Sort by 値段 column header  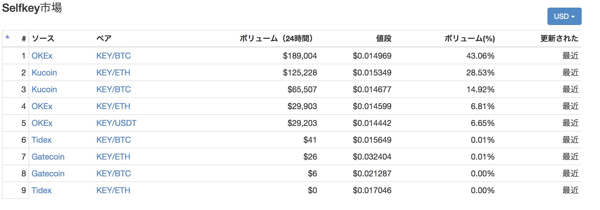point(384,38)
